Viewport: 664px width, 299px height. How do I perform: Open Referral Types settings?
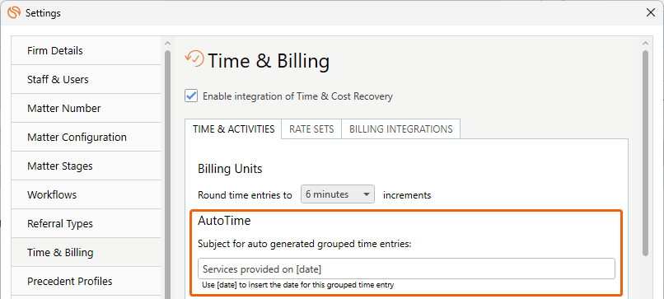[x=86, y=223]
